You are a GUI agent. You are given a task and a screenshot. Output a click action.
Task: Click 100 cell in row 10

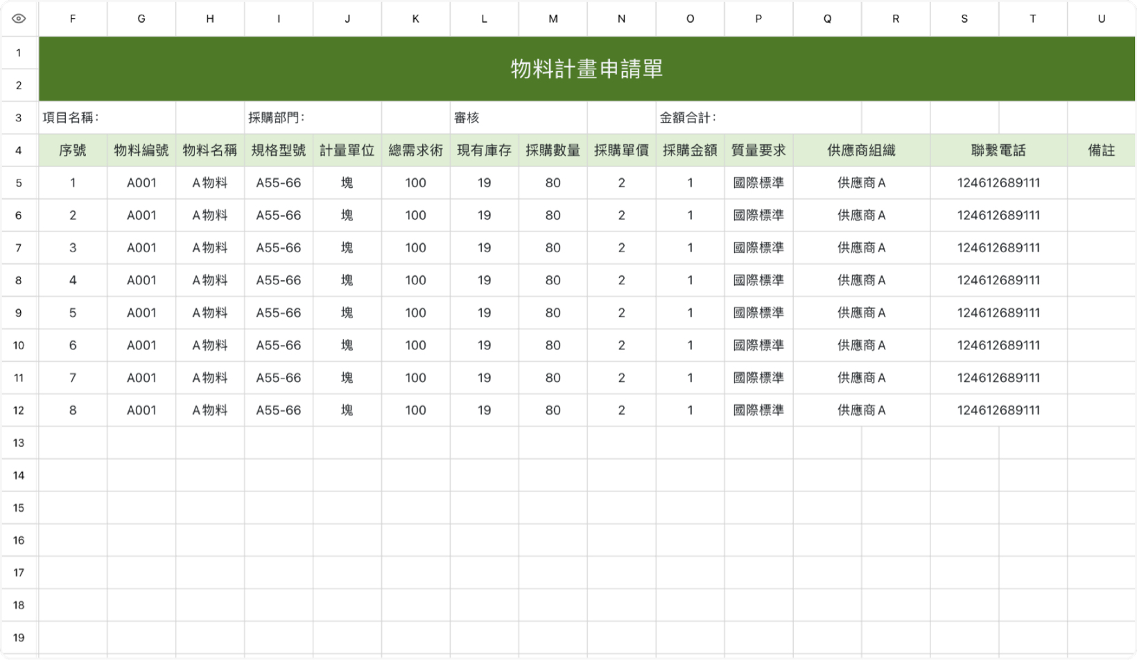coord(416,346)
